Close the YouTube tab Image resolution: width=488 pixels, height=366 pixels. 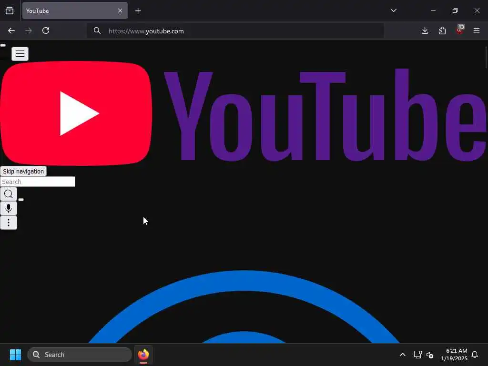coord(120,10)
